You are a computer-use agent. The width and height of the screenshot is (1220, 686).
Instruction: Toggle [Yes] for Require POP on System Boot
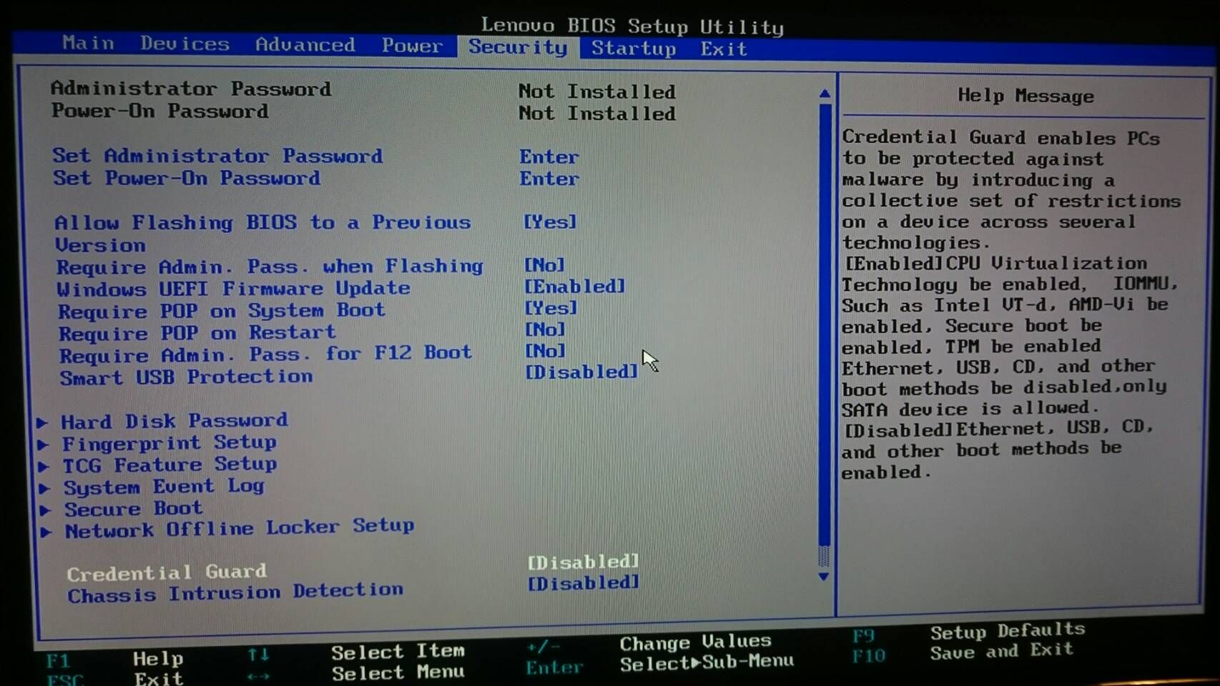pyautogui.click(x=551, y=308)
